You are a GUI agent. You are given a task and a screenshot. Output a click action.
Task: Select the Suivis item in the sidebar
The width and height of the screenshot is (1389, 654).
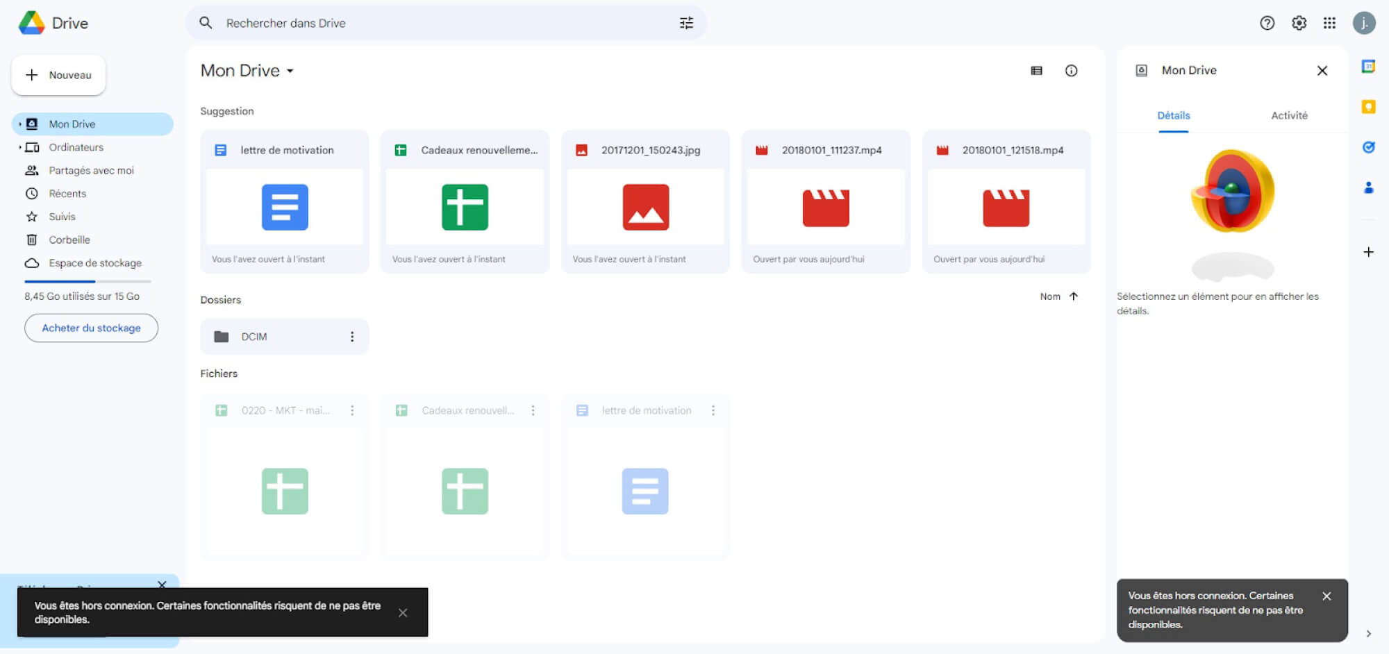tap(62, 216)
